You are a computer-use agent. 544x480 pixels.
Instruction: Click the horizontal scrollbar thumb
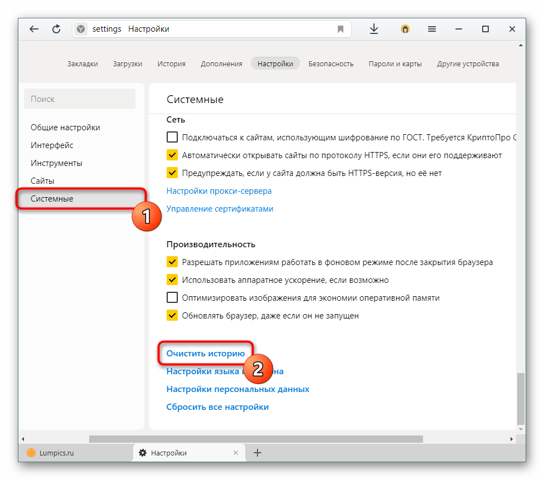[256, 439]
